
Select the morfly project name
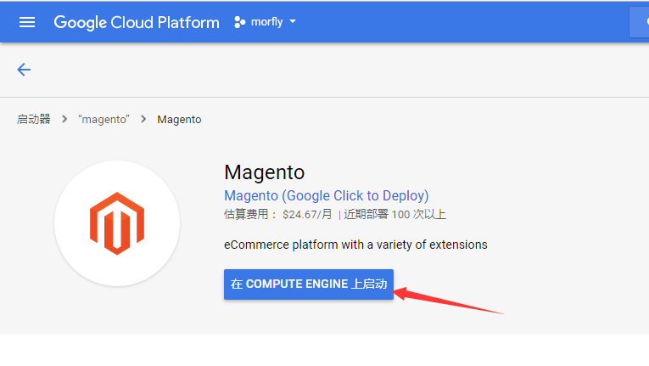[266, 22]
